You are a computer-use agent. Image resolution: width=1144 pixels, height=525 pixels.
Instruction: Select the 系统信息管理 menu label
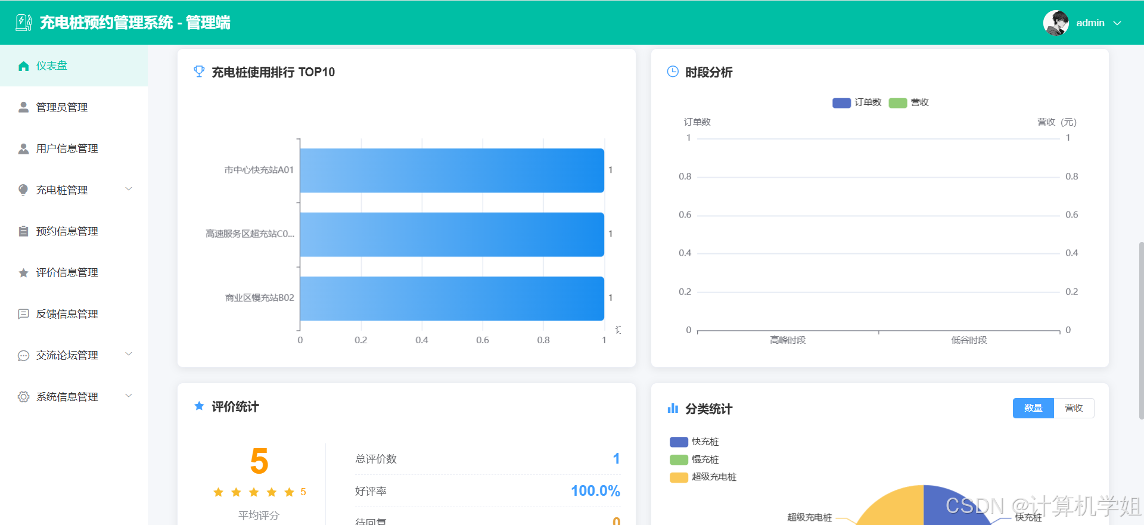tap(67, 397)
